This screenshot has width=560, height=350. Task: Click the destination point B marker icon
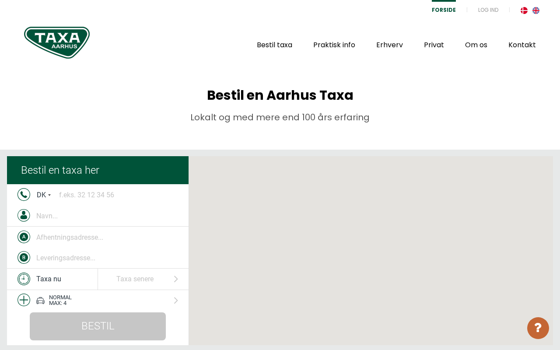point(24,257)
